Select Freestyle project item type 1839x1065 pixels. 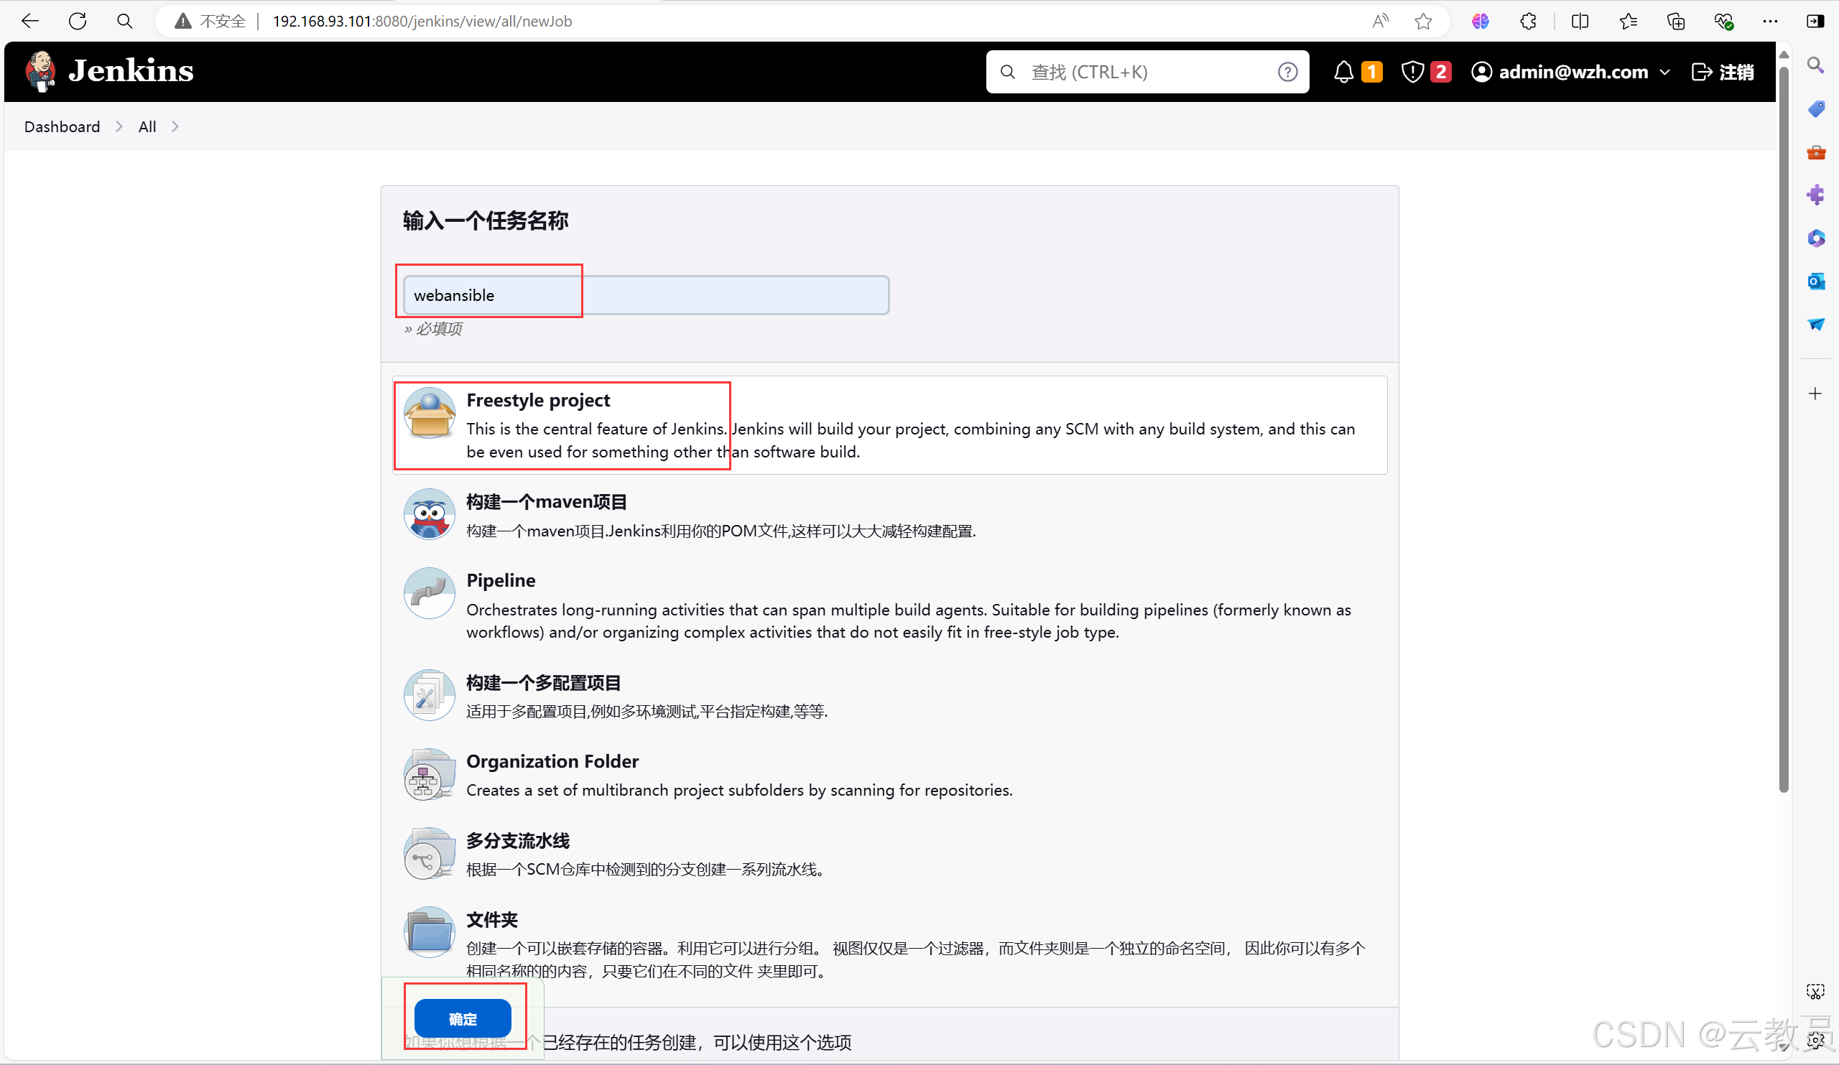(889, 424)
